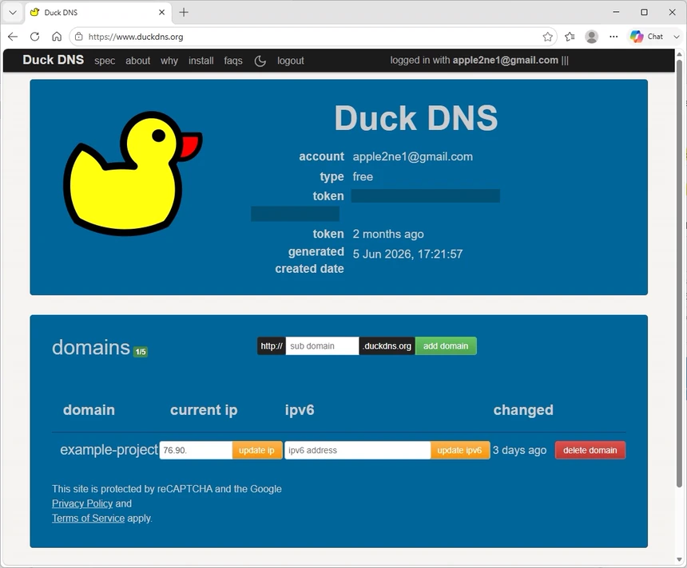Click the update ipv6 button
This screenshot has width=687, height=568.
point(459,450)
